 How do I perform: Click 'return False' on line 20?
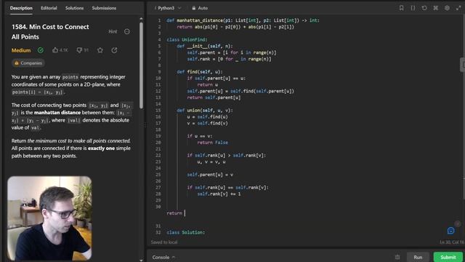pyautogui.click(x=213, y=143)
